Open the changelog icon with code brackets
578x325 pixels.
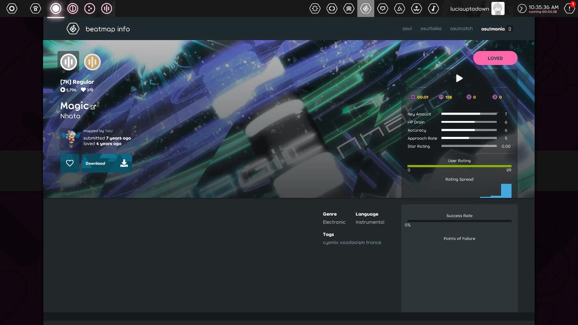(332, 9)
